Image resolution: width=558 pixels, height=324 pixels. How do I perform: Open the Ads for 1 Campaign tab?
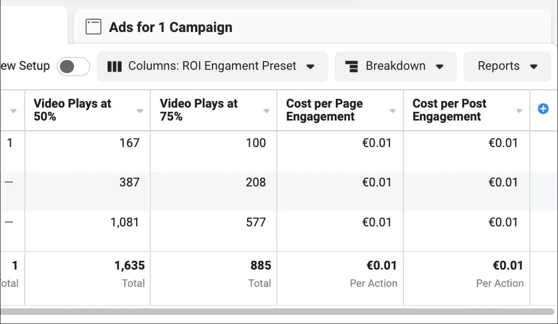pyautogui.click(x=312, y=27)
